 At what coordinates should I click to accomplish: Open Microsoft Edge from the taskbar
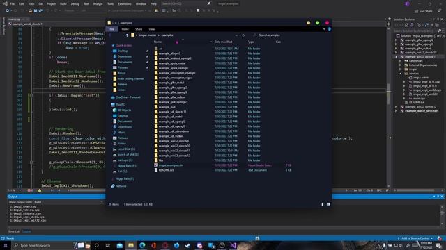tap(142, 245)
